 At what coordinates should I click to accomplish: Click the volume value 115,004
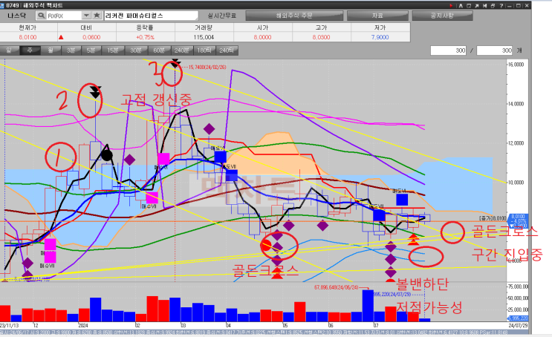coord(204,37)
